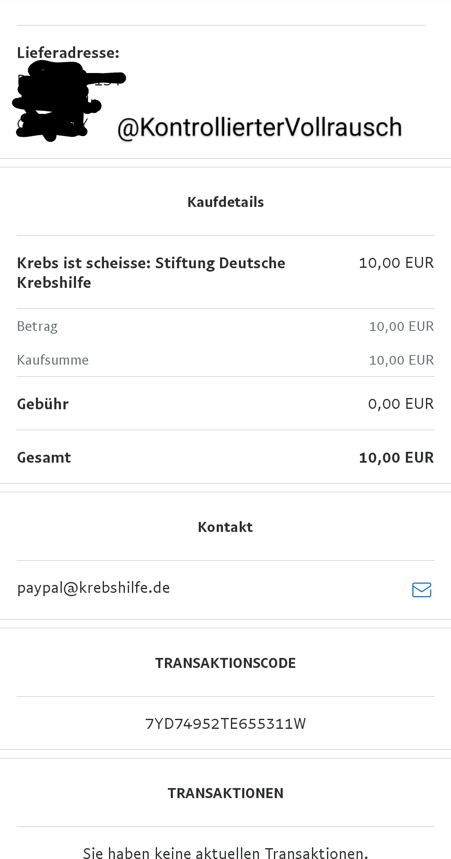Click the Kaufsumme amount value
Screen dimensions: 451x859
pos(401,360)
